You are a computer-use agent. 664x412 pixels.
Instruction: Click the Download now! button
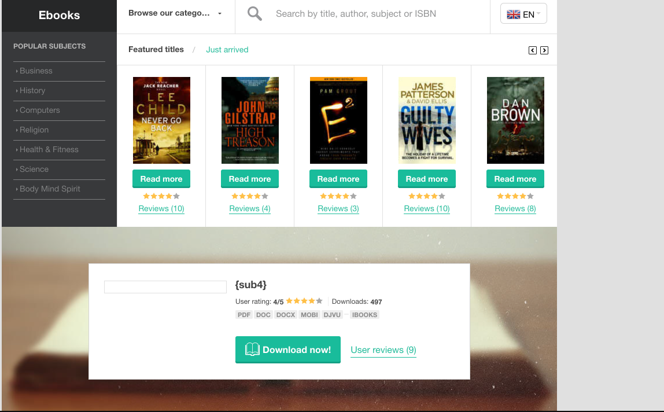[288, 350]
